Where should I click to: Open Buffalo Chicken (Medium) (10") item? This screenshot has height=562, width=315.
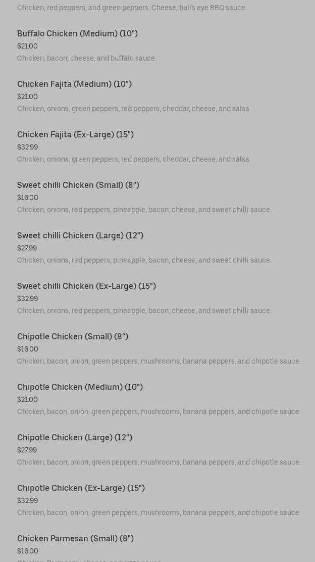click(77, 34)
